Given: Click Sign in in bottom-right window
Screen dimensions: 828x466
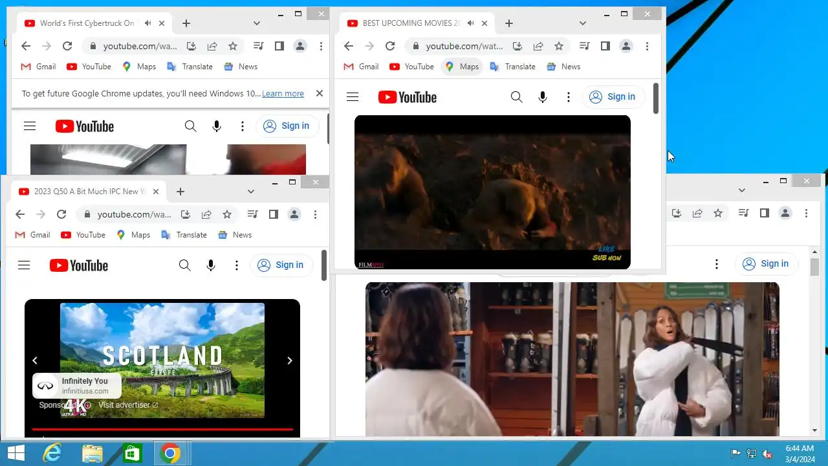Looking at the screenshot, I should coord(767,263).
